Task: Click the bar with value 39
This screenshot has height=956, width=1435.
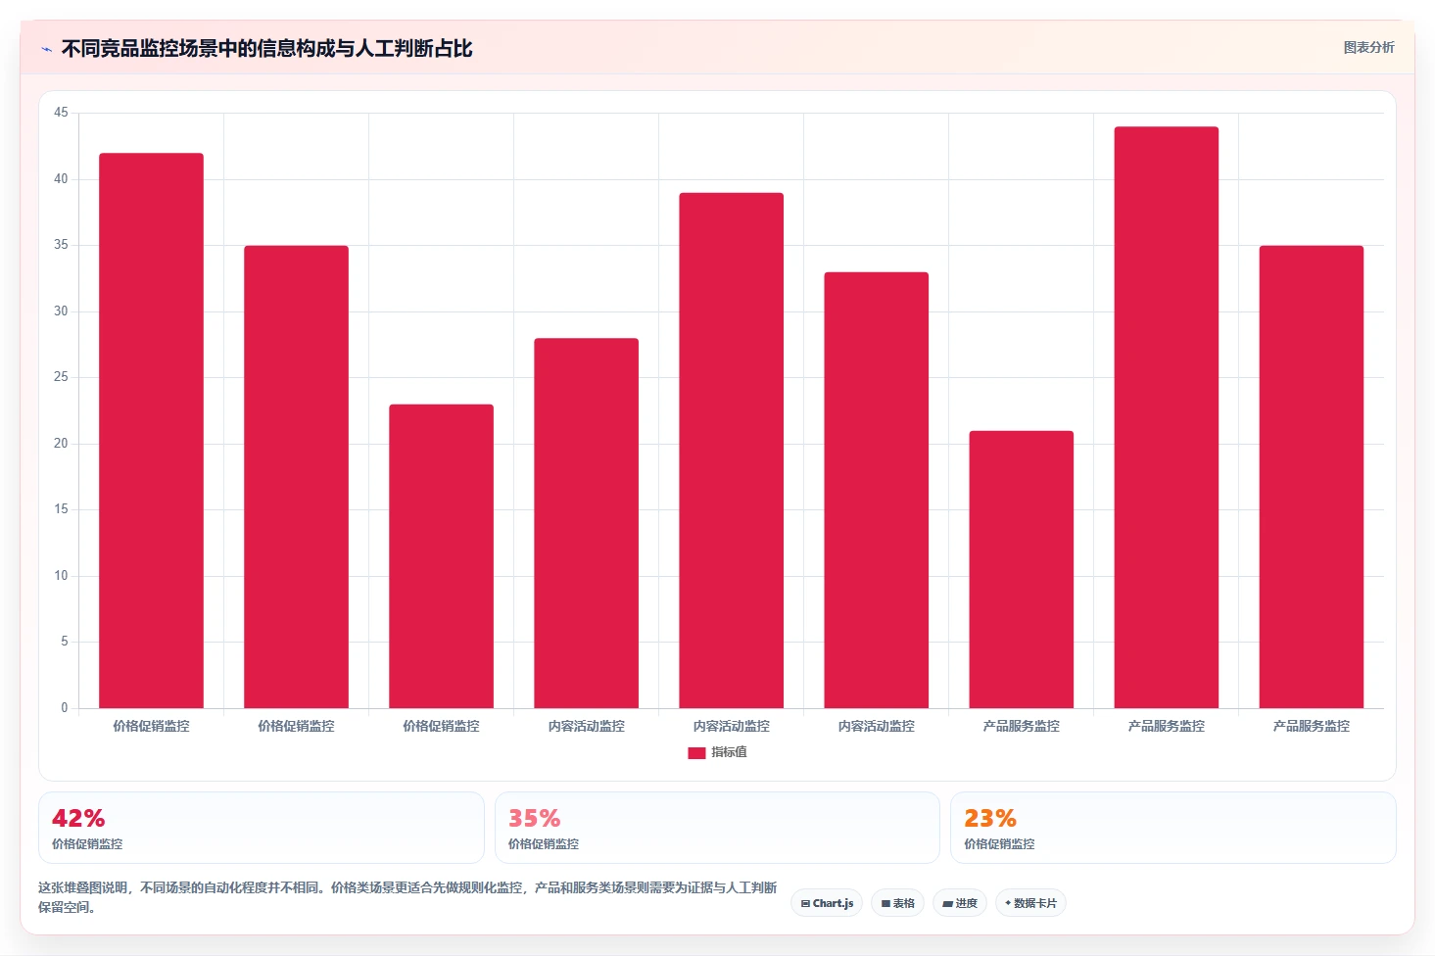Action: [732, 451]
